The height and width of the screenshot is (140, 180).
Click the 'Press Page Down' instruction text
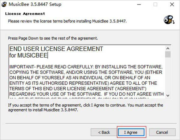coord(53,38)
